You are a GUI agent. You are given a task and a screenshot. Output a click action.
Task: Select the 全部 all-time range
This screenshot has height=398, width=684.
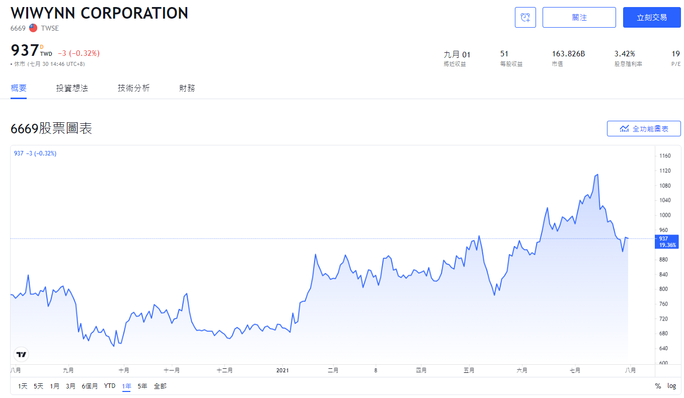160,386
